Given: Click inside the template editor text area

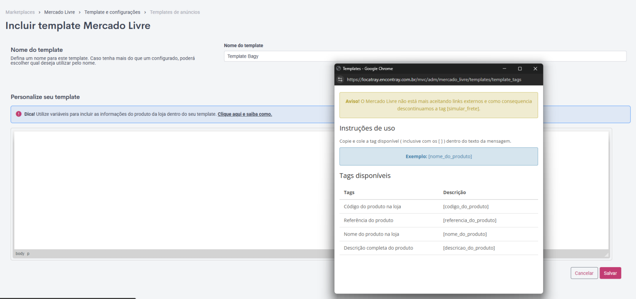Looking at the screenshot, I should (x=174, y=190).
